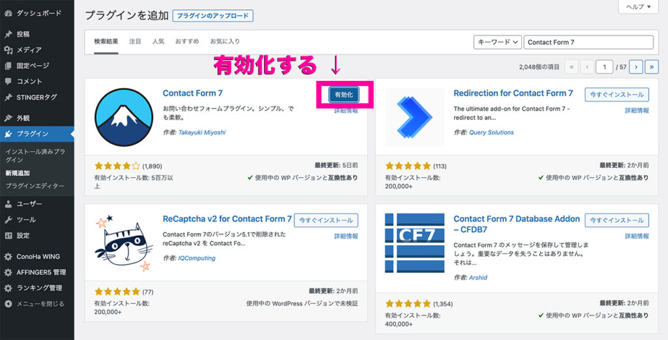Switch to the おすすめ tab
Viewport: 668px width, 340px height.
[x=187, y=41]
